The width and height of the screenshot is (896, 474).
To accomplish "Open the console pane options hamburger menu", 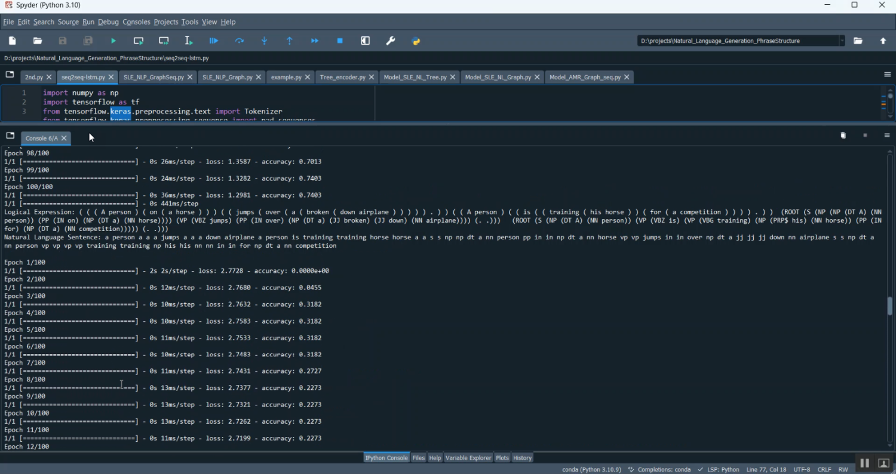I will [887, 136].
